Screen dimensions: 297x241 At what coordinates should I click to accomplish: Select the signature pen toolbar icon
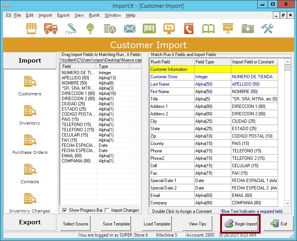pos(71,29)
